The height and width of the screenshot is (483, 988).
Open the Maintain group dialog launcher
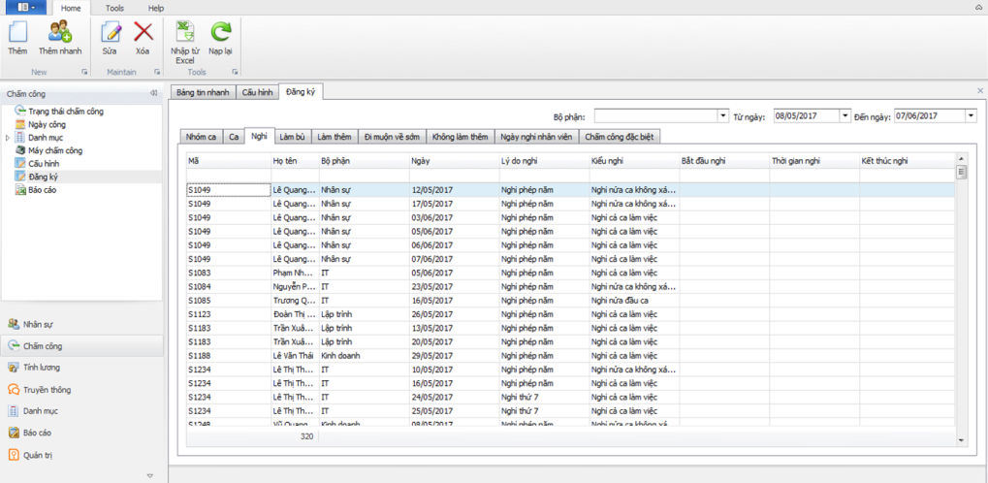(156, 73)
